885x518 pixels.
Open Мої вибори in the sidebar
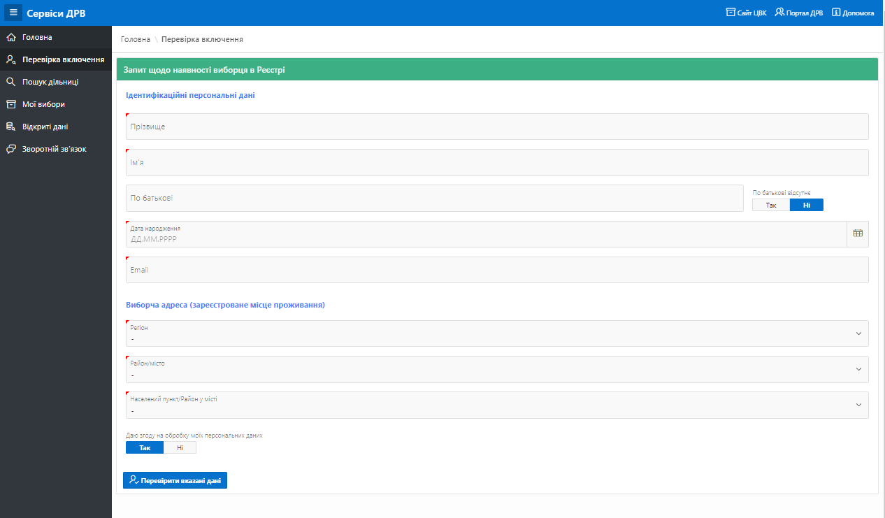click(x=56, y=104)
